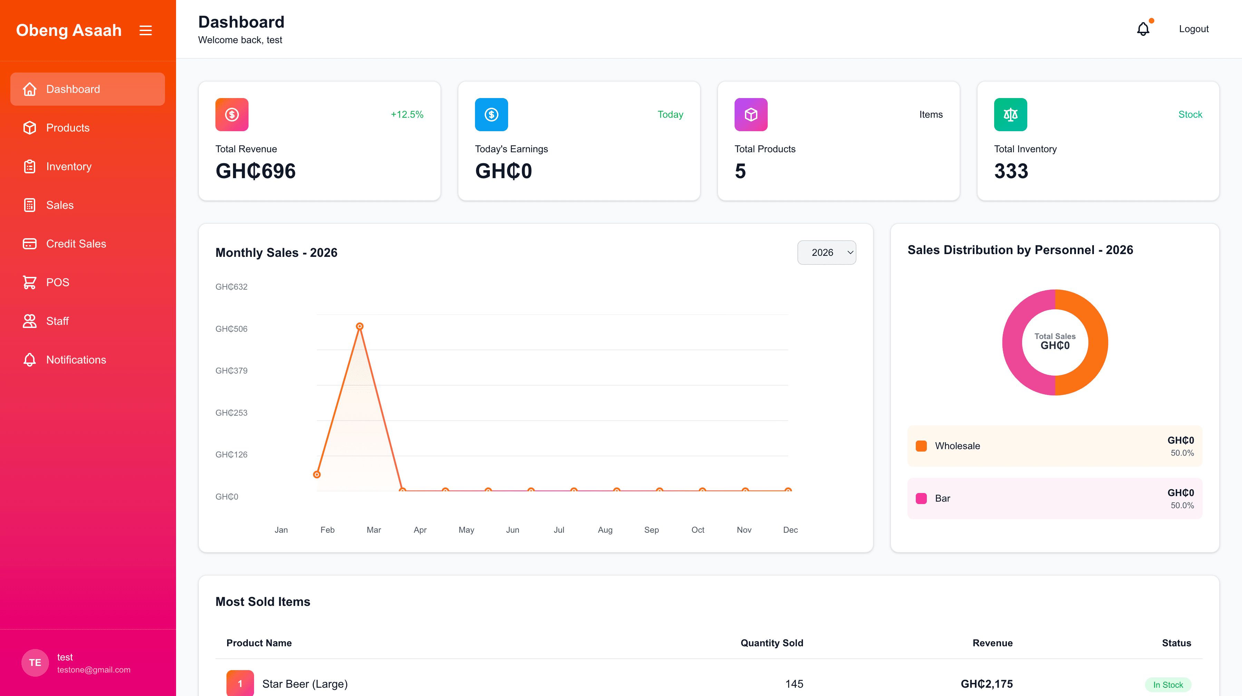Click the hamburger menu beside Obeng Asaah
This screenshot has height=696, width=1242.
click(x=145, y=30)
